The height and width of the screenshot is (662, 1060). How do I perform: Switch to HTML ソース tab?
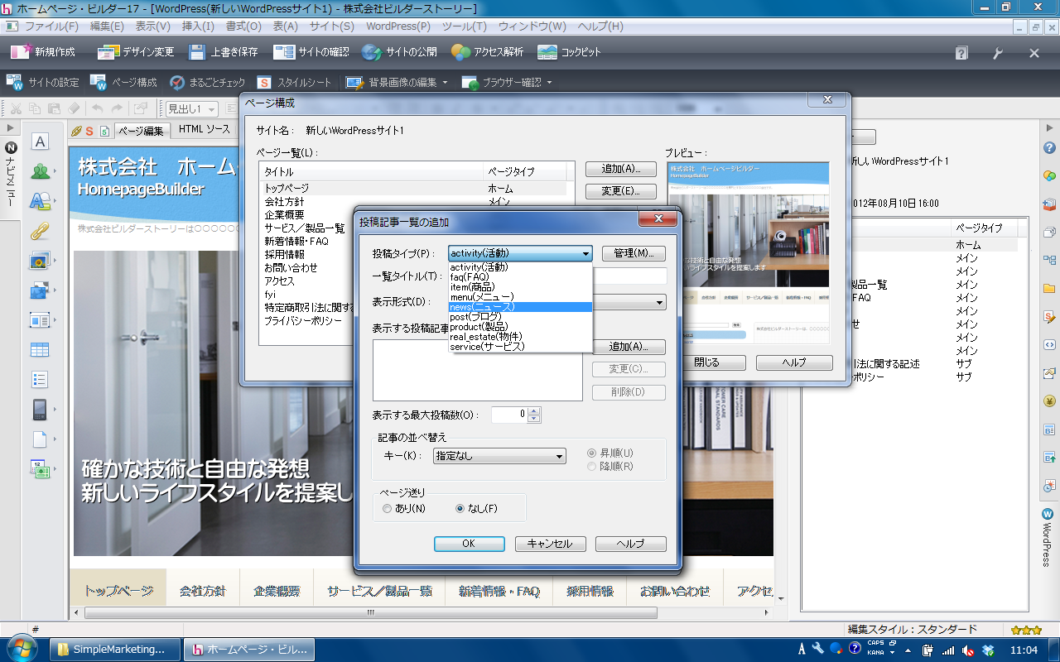click(x=205, y=130)
